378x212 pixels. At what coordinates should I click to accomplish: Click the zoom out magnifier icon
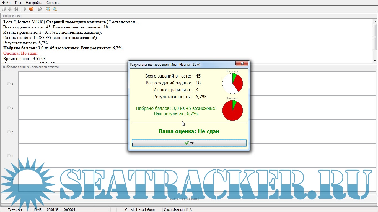pos(55,9)
